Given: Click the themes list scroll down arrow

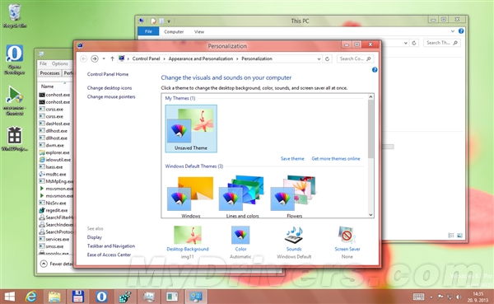Looking at the screenshot, I should coord(370,215).
